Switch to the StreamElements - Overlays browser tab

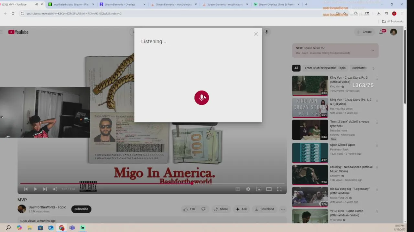point(122,5)
